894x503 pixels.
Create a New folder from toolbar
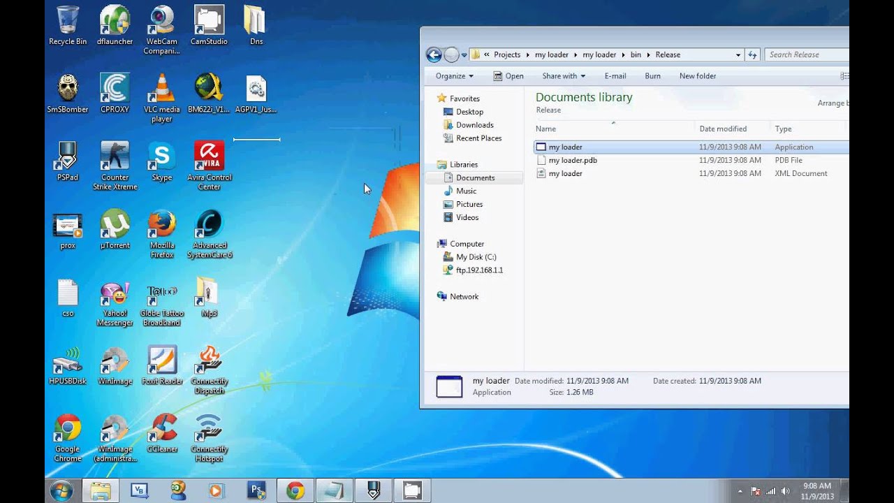pos(698,76)
